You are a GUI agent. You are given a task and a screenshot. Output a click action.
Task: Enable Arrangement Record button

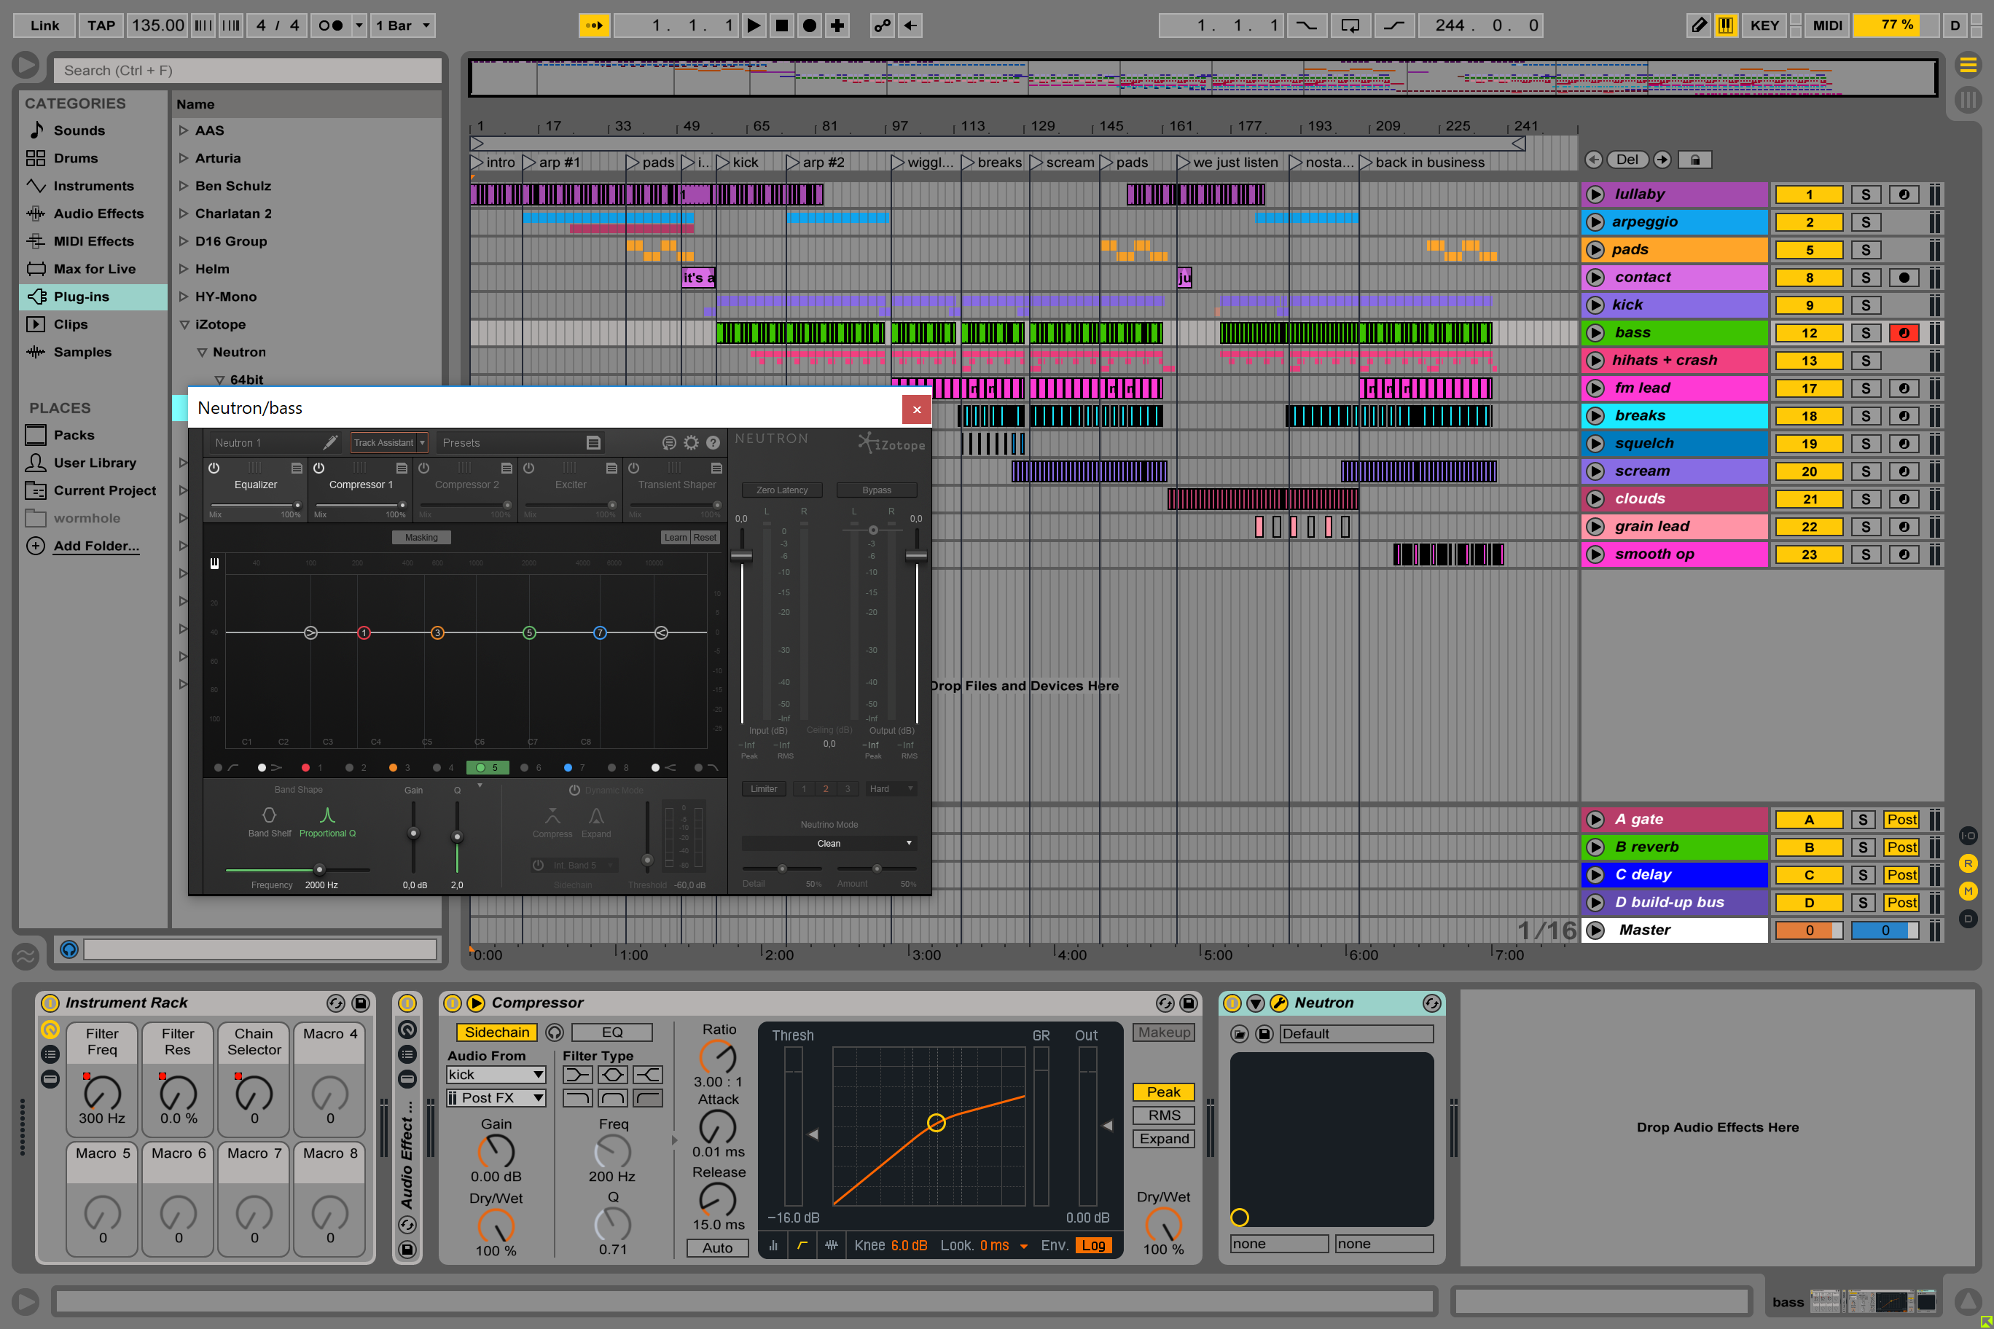click(x=810, y=26)
